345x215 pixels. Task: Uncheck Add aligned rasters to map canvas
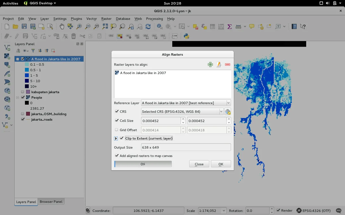117,156
